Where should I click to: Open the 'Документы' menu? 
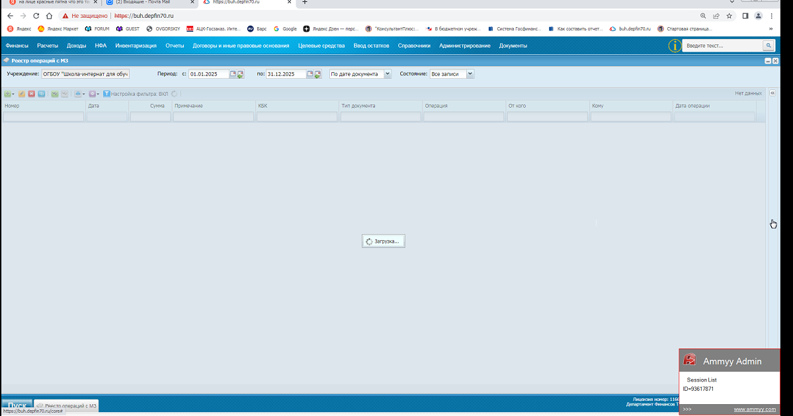point(513,46)
